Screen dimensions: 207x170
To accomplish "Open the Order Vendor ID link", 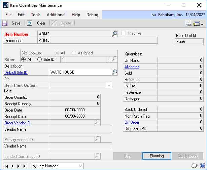I will tap(17, 123).
